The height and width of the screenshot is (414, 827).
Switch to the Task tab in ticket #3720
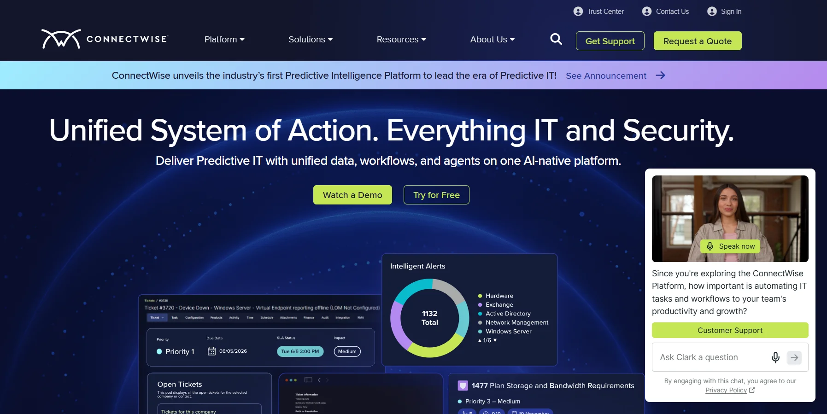175,318
